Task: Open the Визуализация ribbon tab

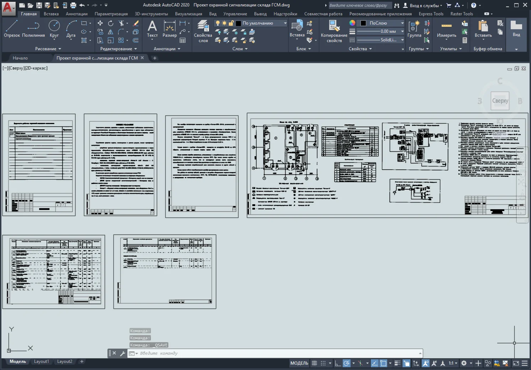Action: pos(189,14)
